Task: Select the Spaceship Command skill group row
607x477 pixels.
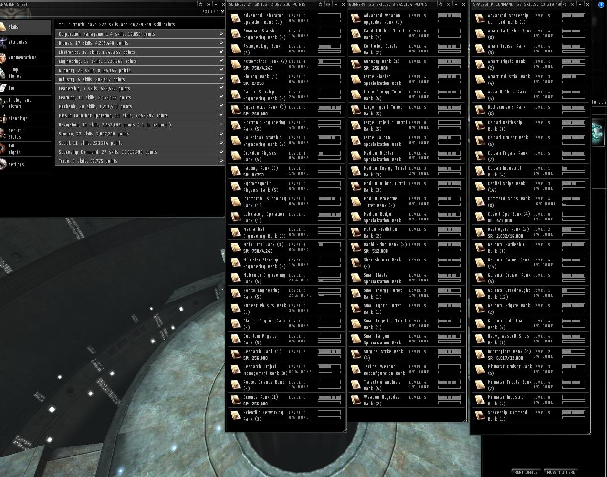Action: (140, 152)
